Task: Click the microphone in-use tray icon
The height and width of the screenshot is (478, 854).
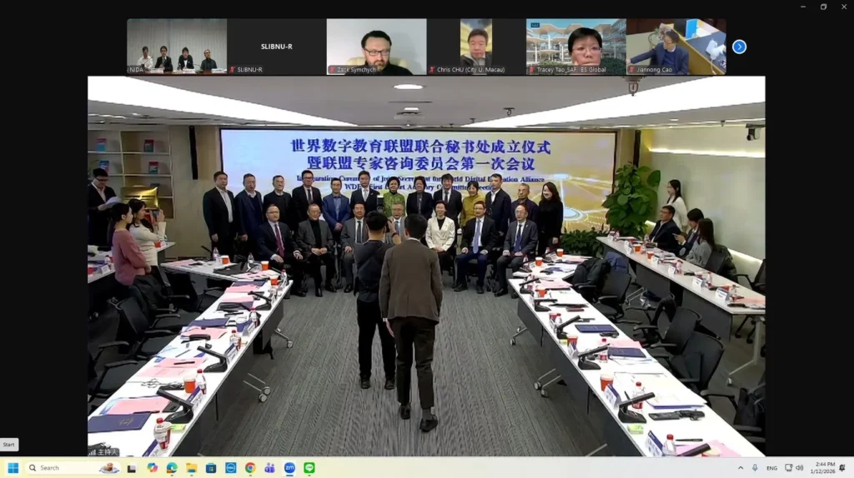Action: coord(755,468)
